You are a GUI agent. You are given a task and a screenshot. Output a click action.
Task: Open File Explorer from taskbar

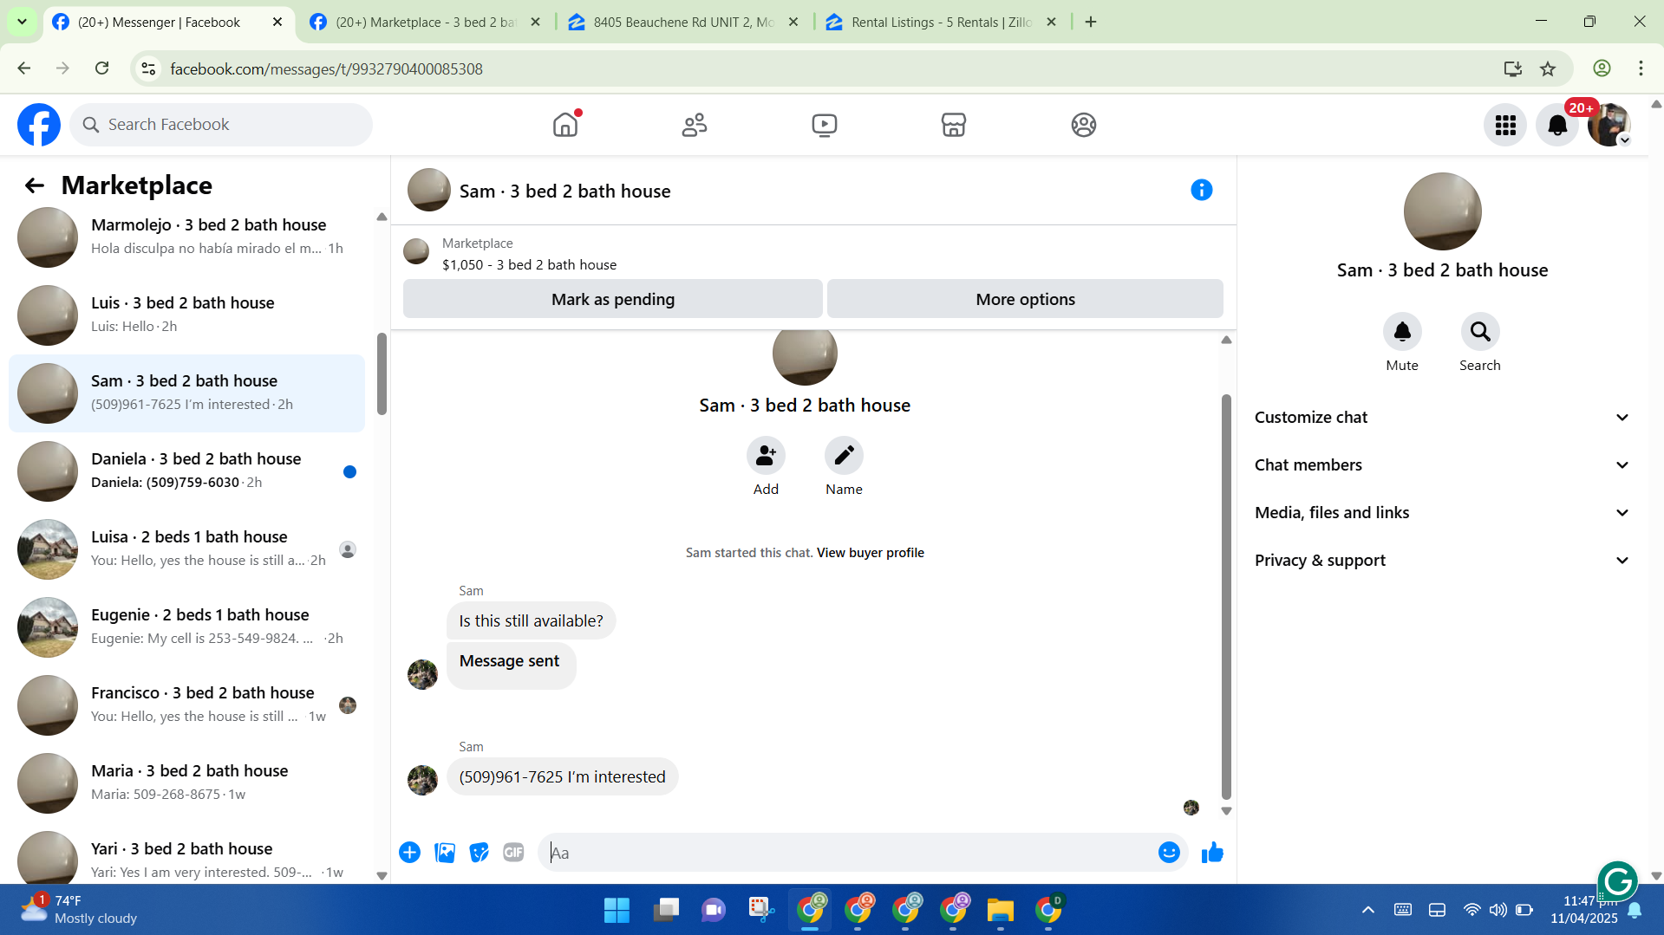[x=1000, y=910]
